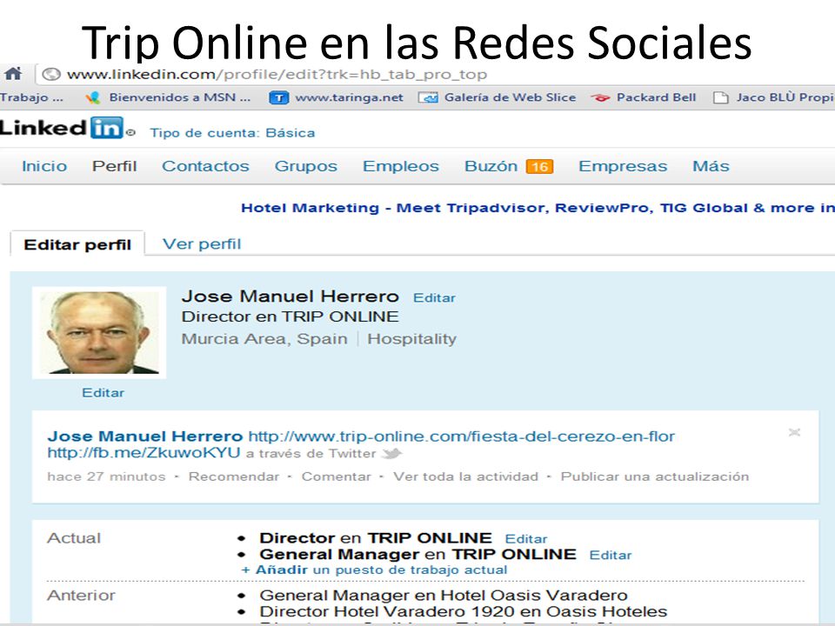The width and height of the screenshot is (835, 626).
Task: Click the profile photo thumbnail
Action: [x=99, y=333]
